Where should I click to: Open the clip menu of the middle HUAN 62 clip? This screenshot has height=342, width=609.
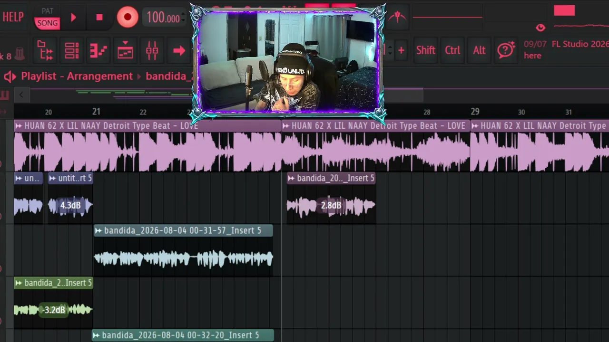286,126
